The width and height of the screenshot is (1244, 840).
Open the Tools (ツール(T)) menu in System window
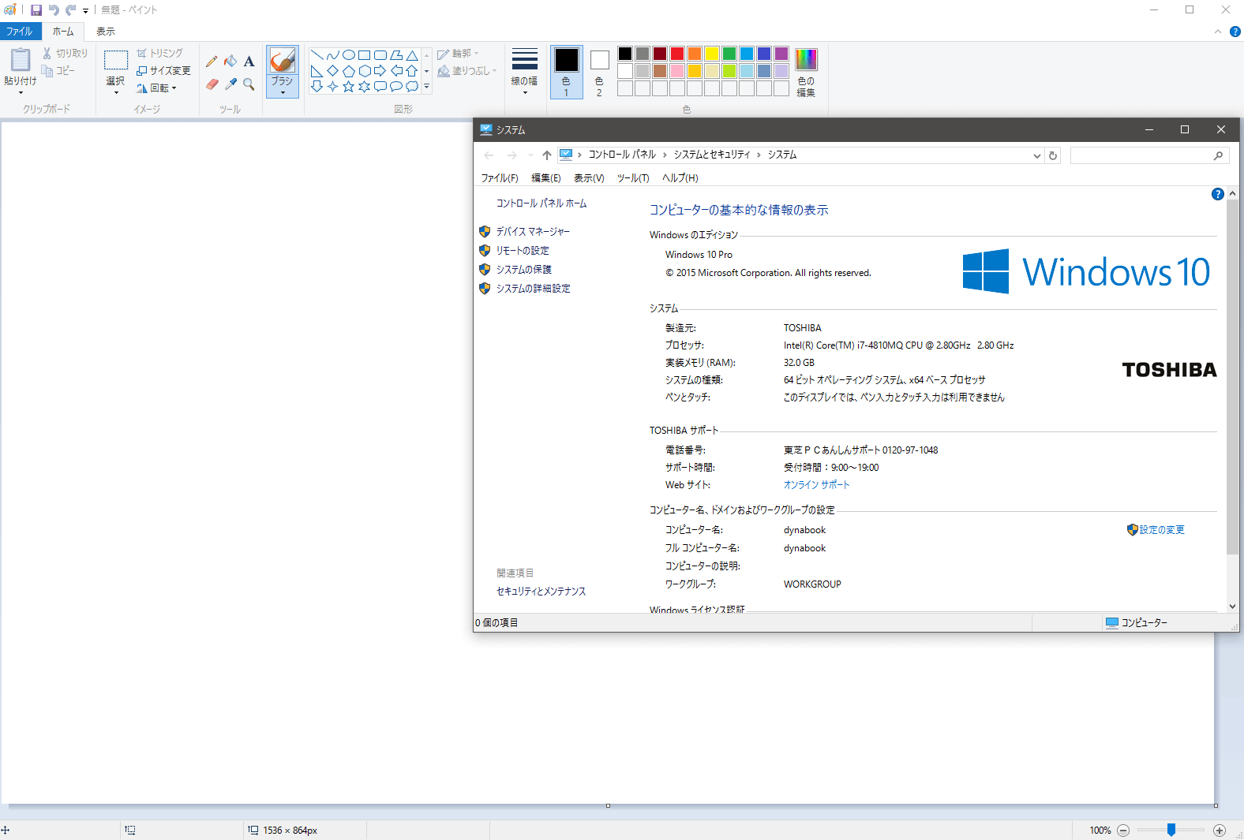point(632,178)
